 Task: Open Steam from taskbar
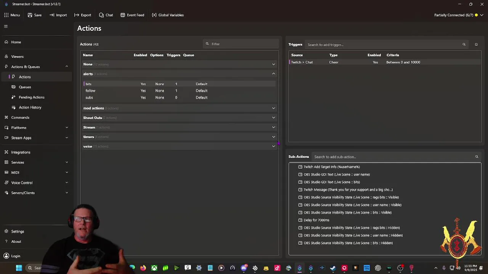point(333,268)
